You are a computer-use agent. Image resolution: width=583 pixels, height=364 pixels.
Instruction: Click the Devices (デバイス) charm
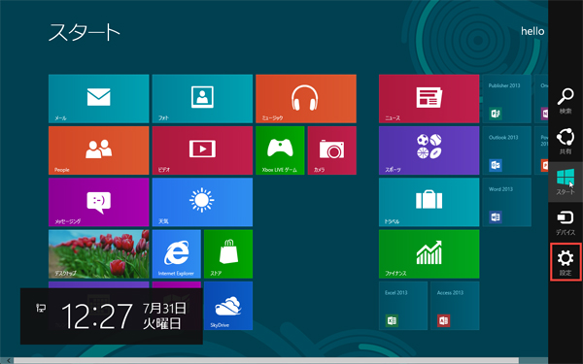pos(566,222)
